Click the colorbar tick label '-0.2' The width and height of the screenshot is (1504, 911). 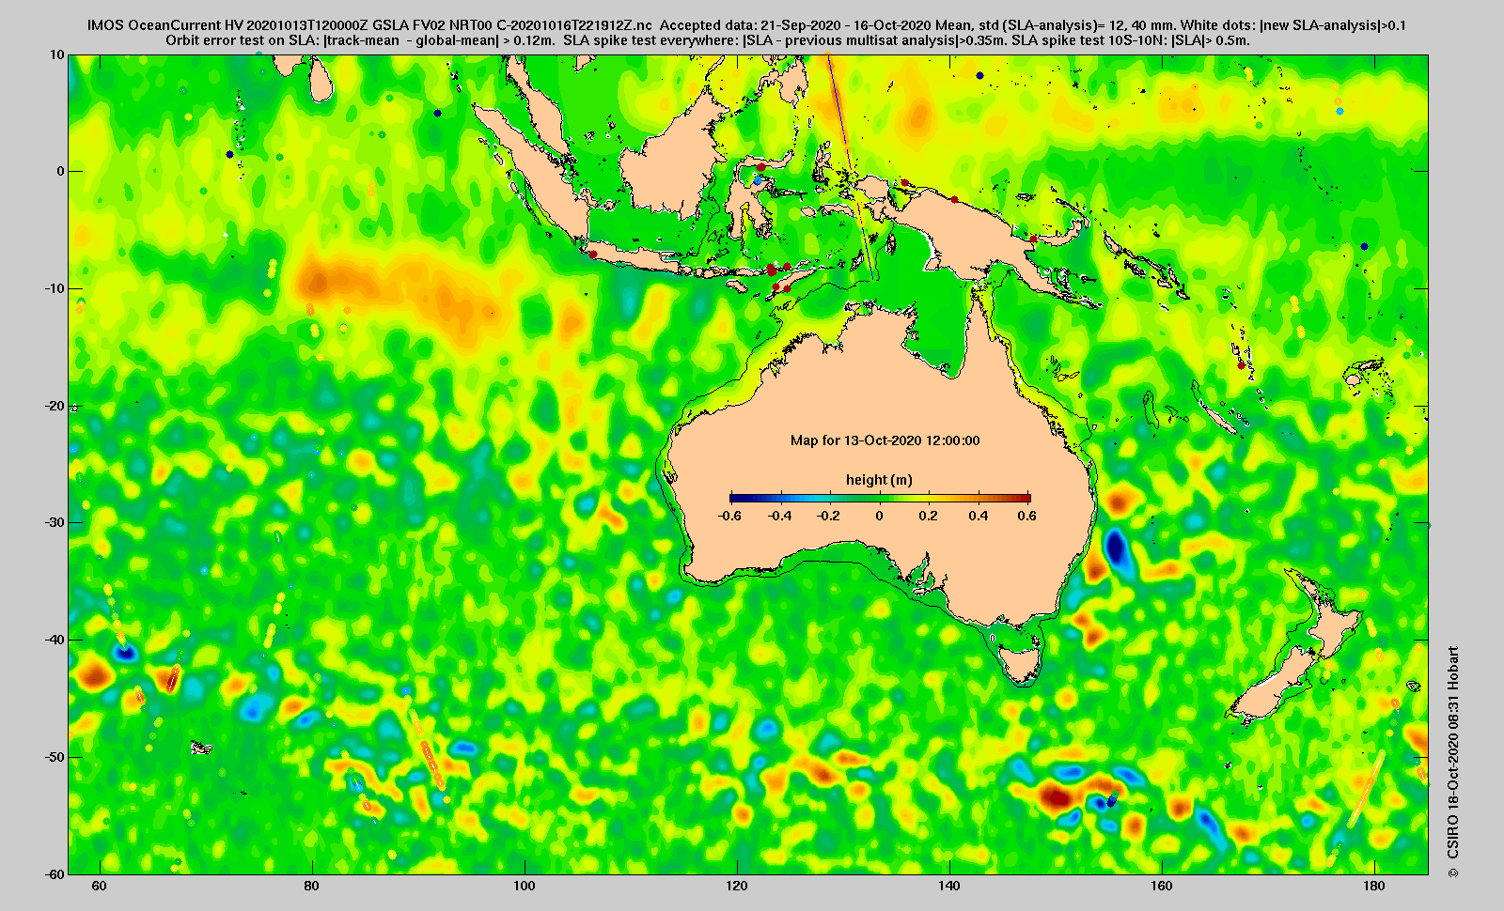point(828,516)
